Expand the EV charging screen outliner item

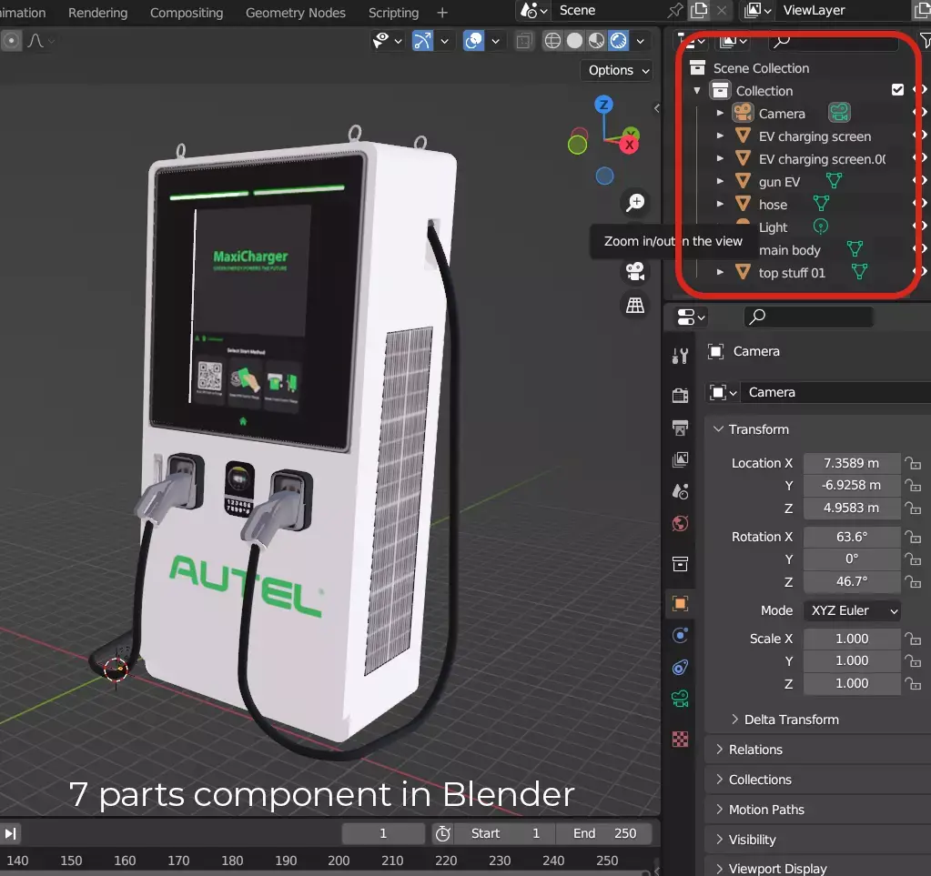coord(720,136)
